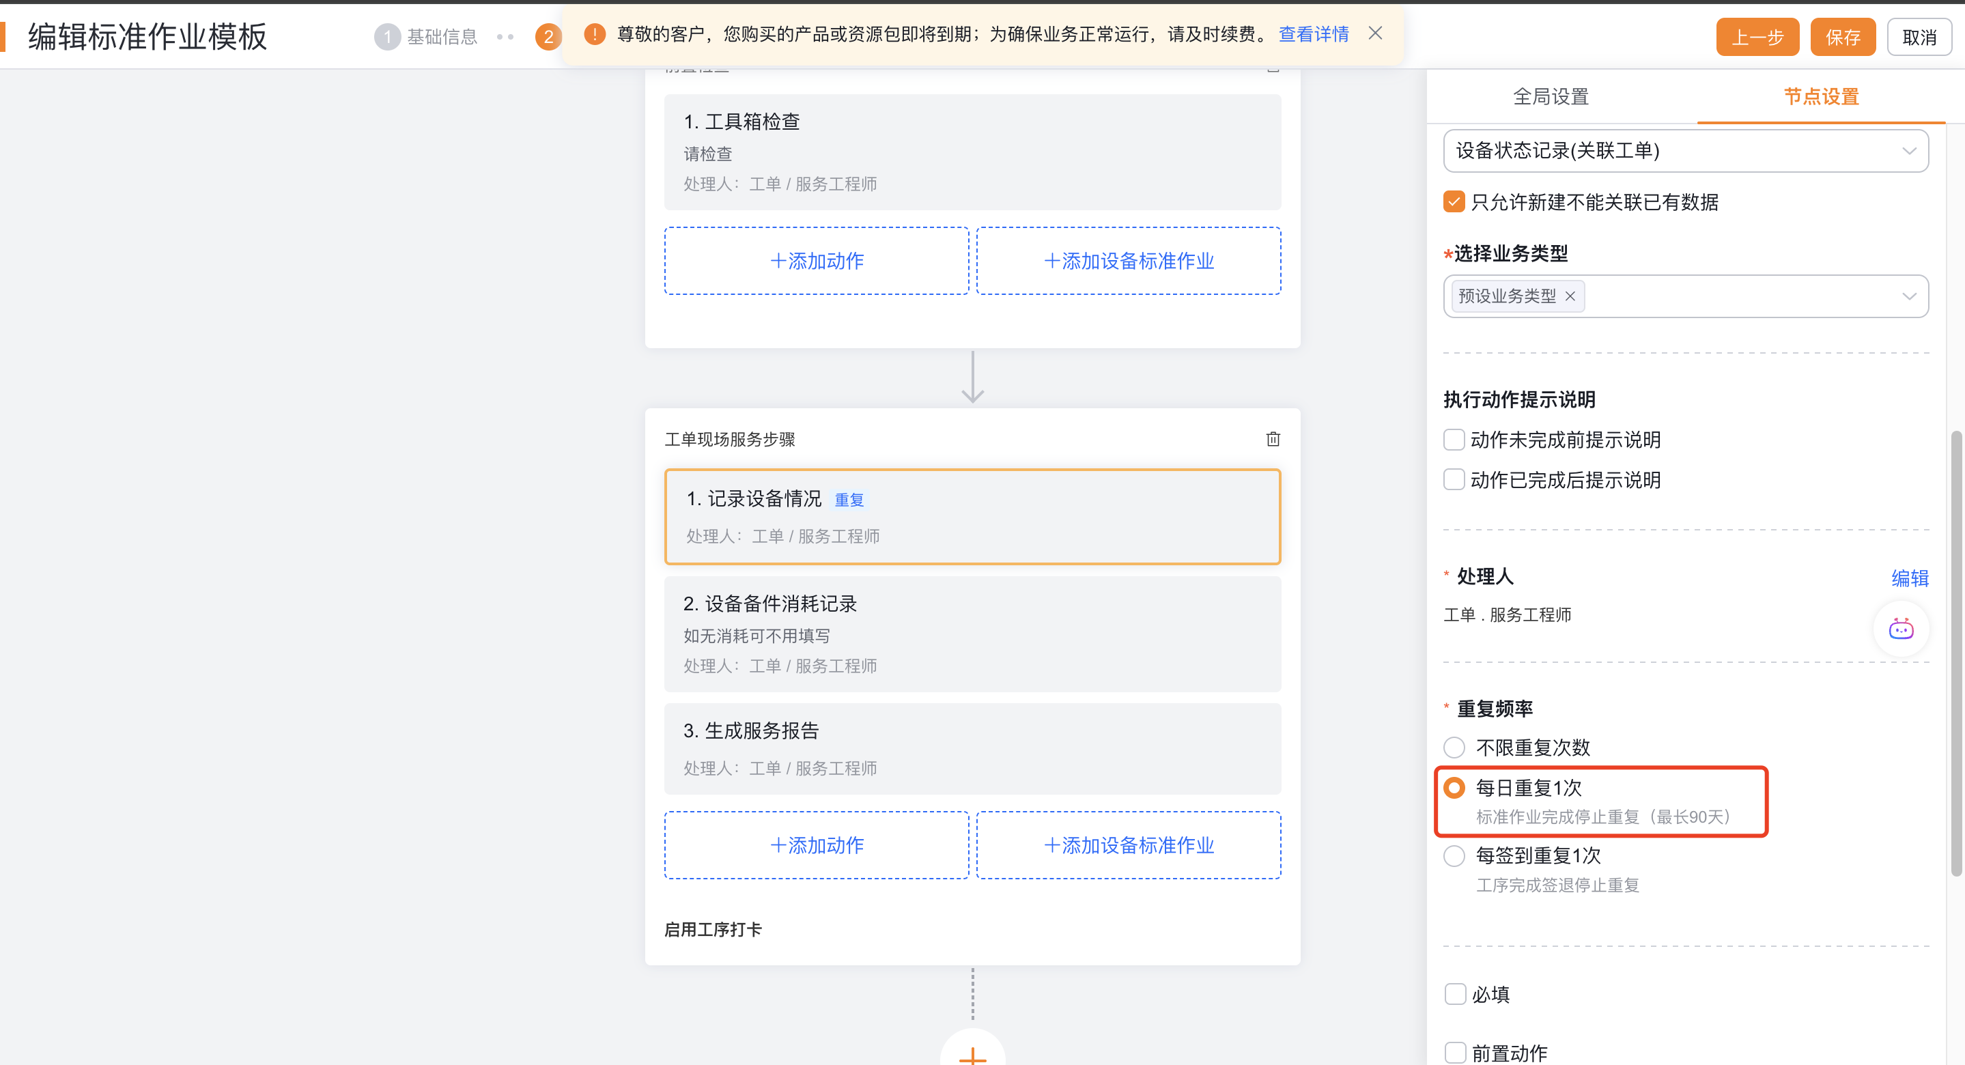
Task: Open 设备状态记录(关联工单) dropdown
Action: coord(1685,151)
